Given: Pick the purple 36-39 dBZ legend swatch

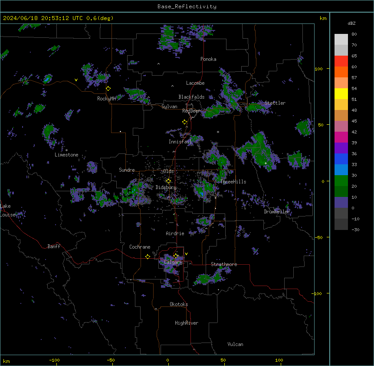Looking at the screenshot, I should 341,148.
